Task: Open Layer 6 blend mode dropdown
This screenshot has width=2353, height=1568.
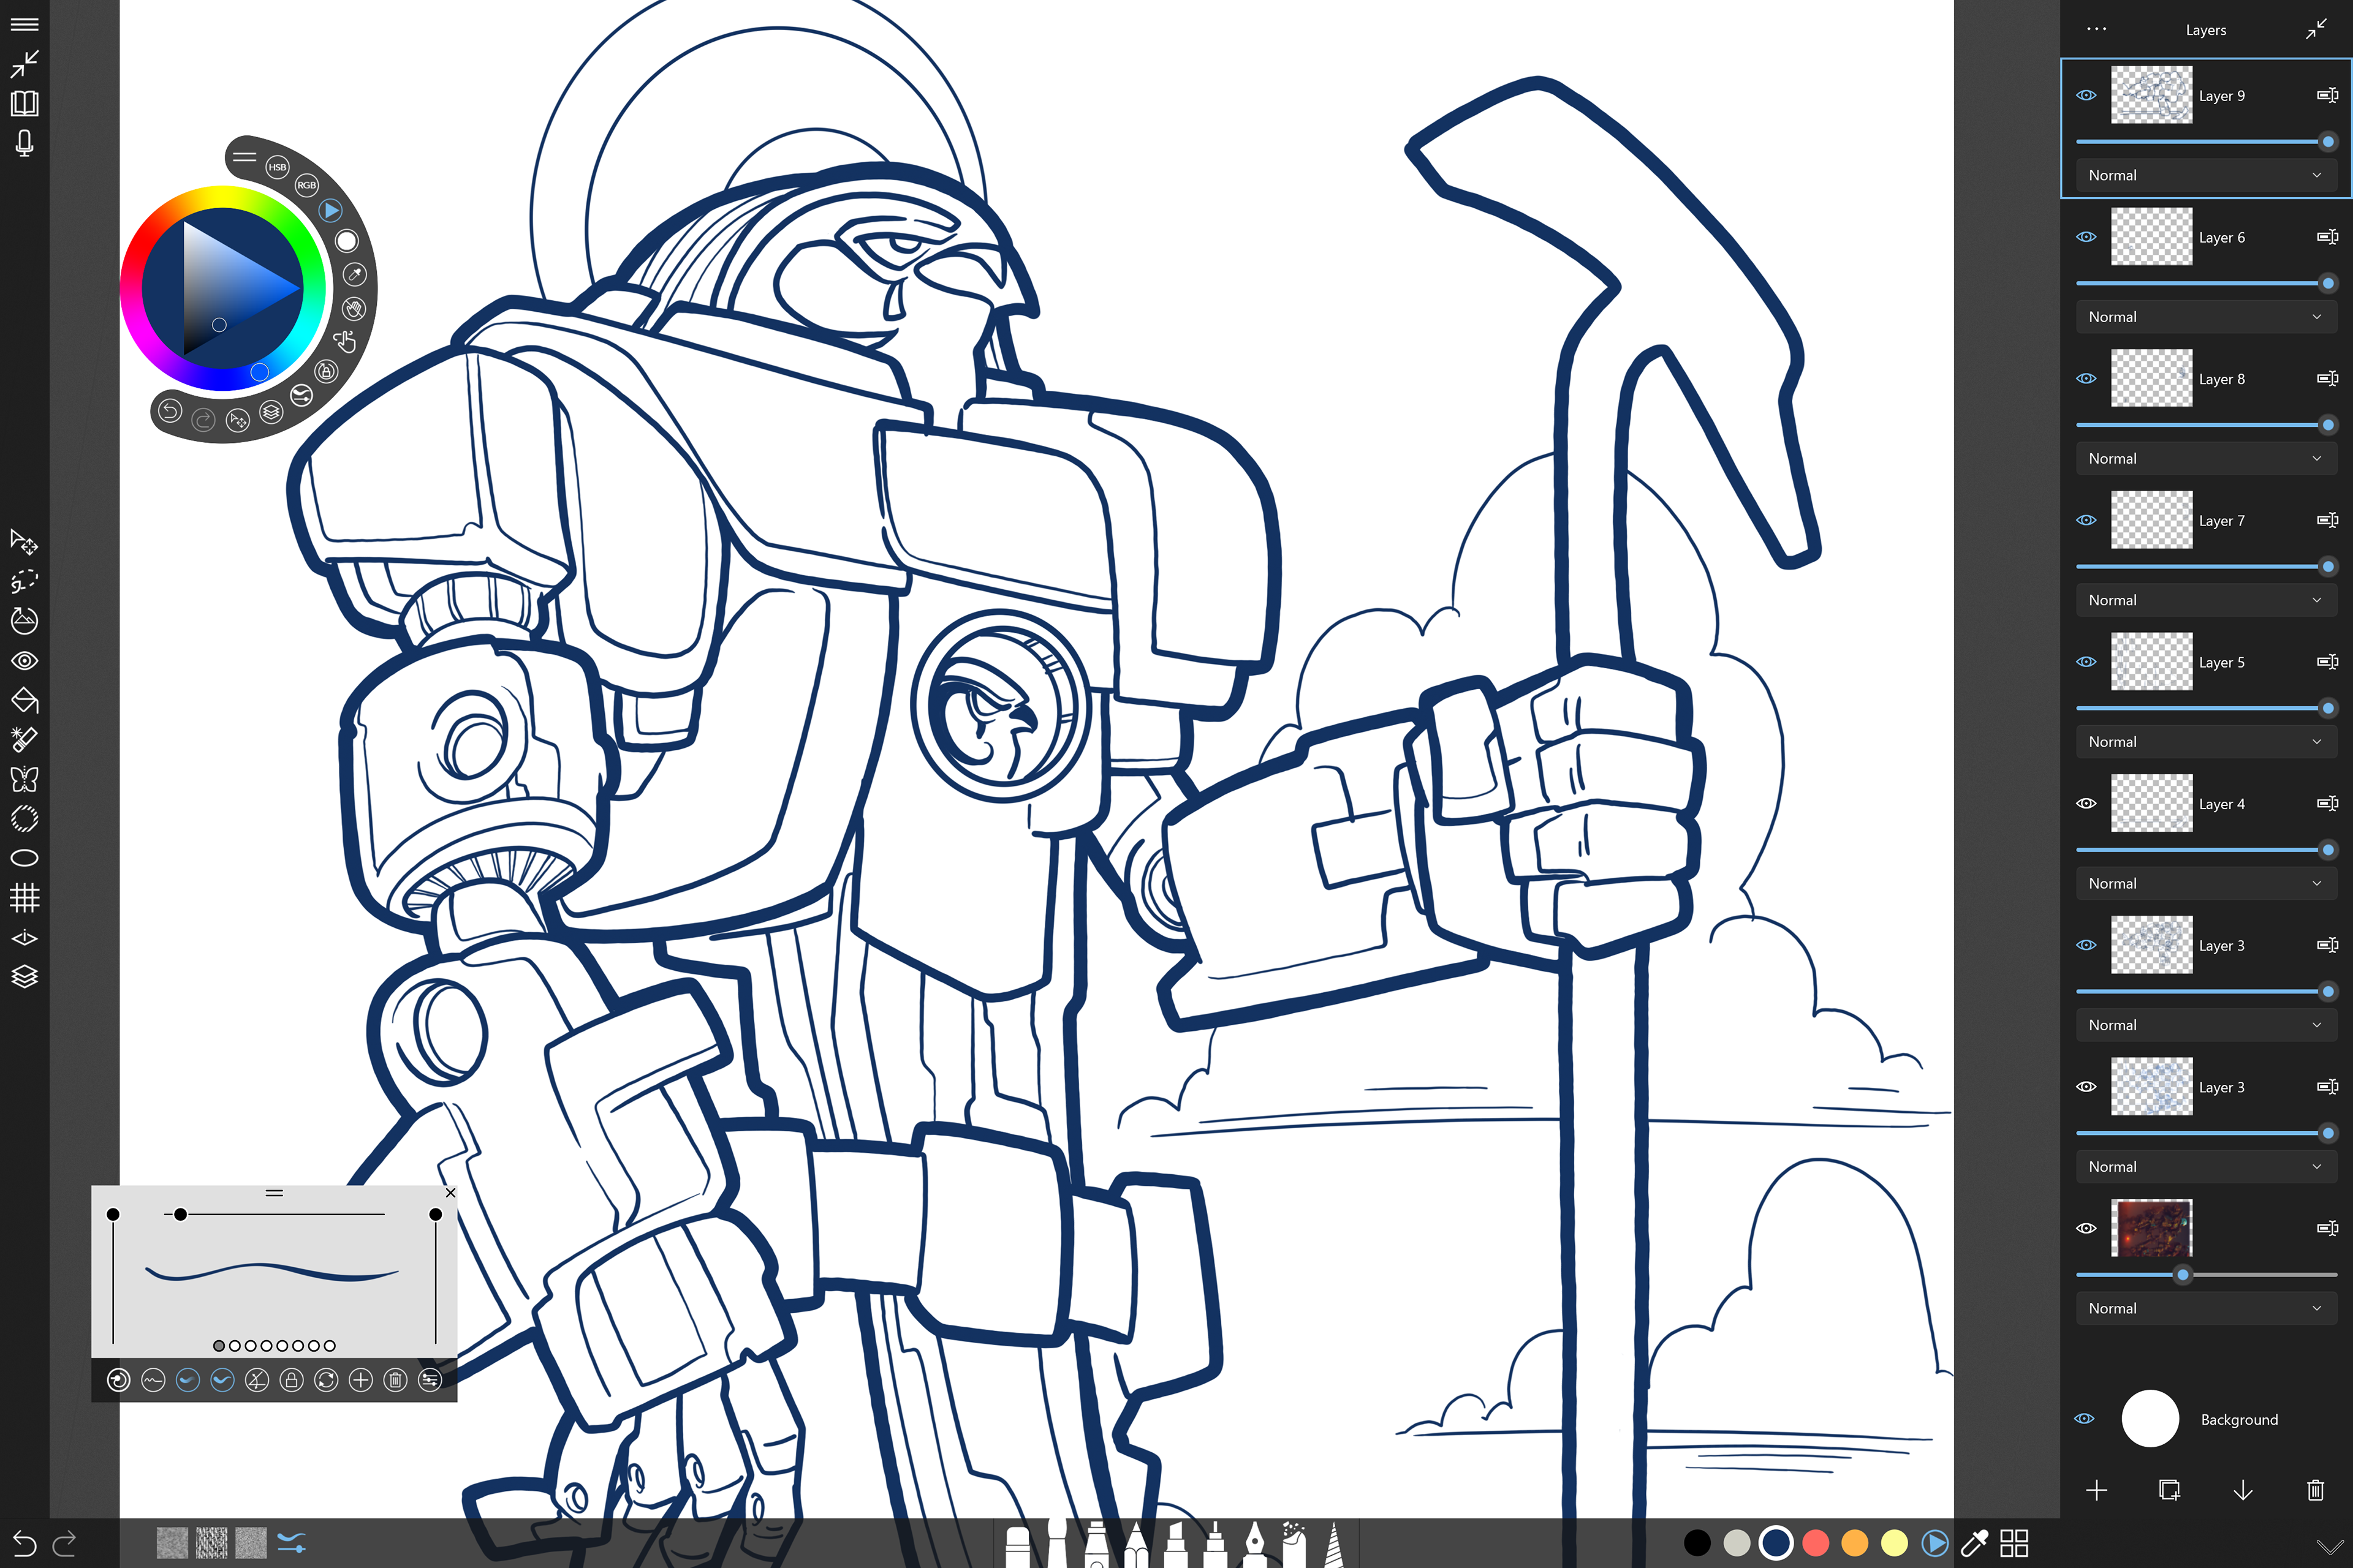Action: coord(2206,317)
